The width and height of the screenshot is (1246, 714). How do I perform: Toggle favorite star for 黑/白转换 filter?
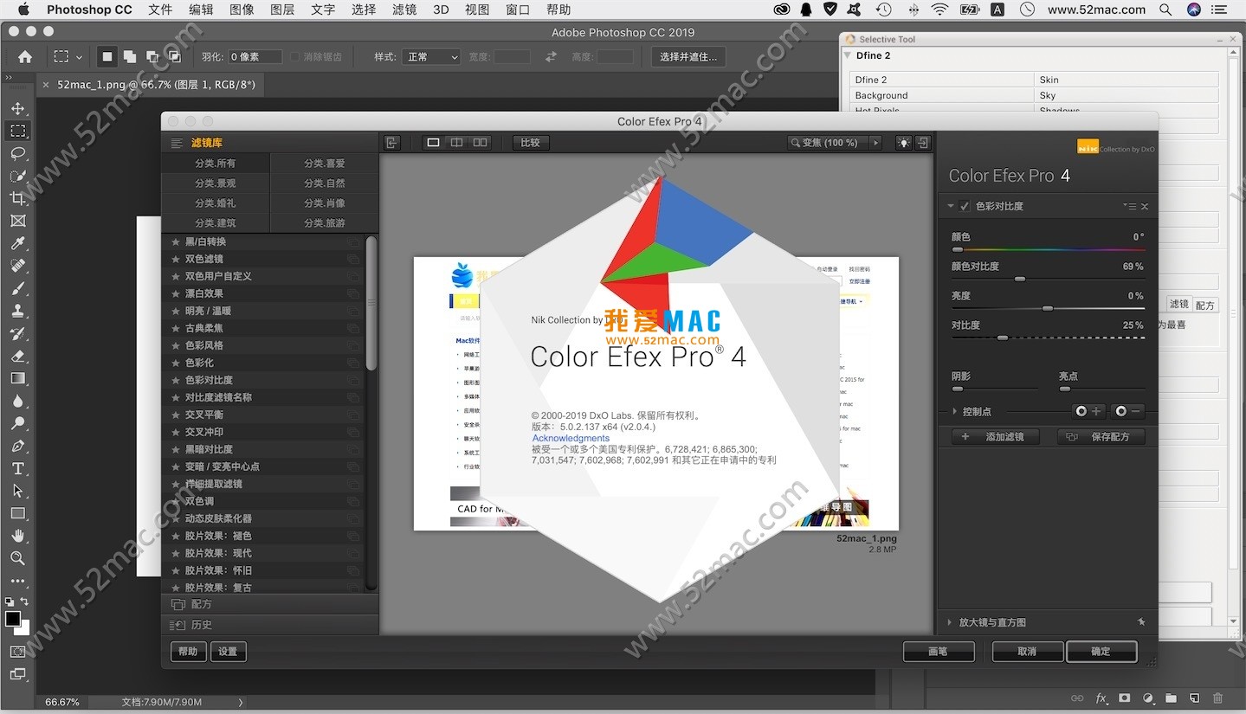(176, 242)
